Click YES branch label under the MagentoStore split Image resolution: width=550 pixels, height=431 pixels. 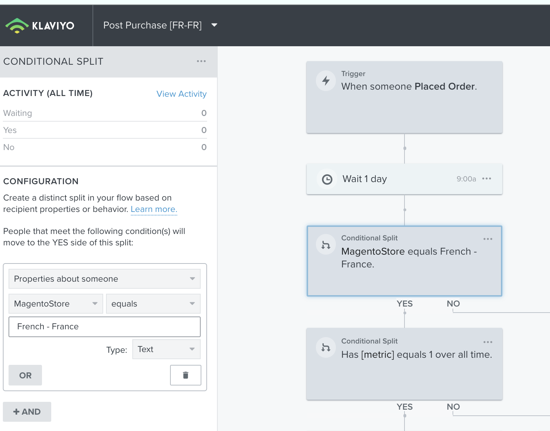point(405,304)
